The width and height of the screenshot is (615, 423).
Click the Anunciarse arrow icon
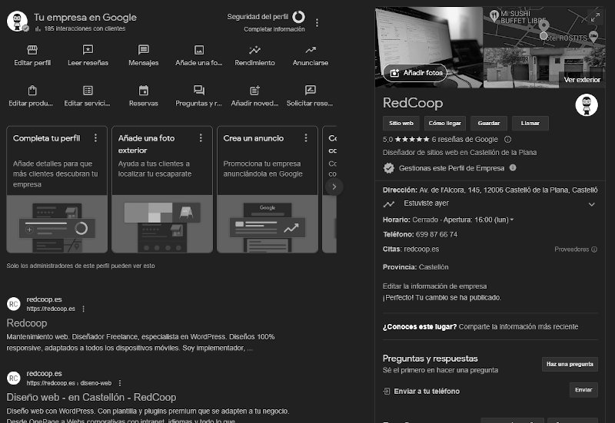310,50
